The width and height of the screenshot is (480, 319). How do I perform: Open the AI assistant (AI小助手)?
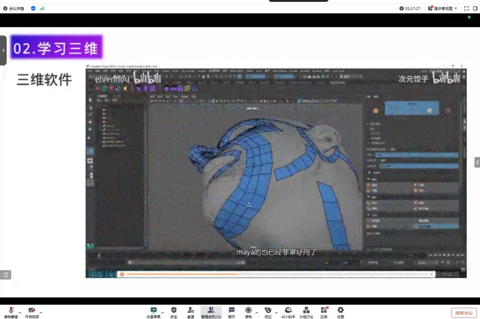pos(288,312)
